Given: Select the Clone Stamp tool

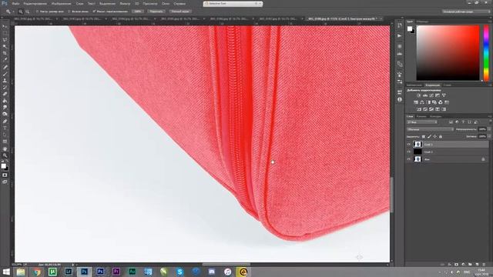Looking at the screenshot, I should (5, 81).
